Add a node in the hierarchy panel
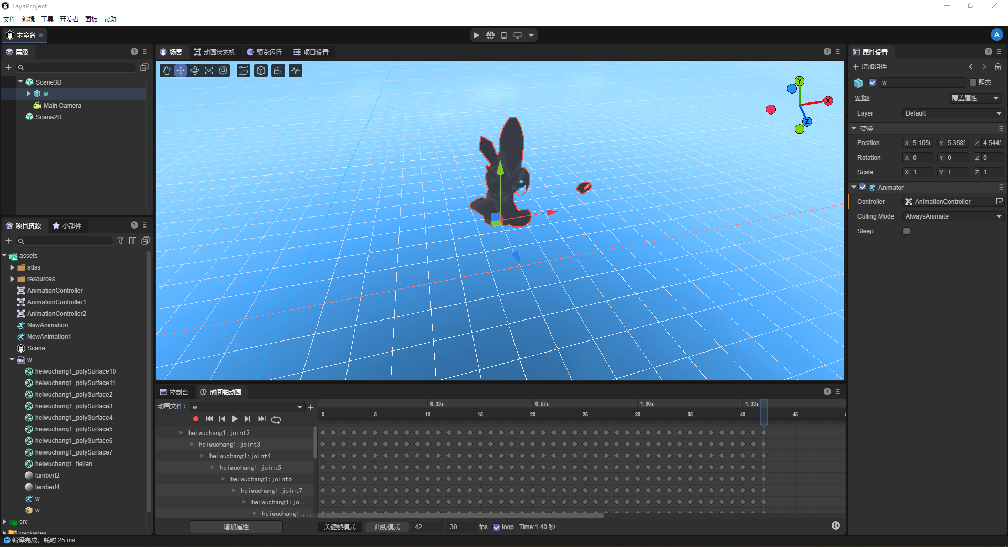 (8, 67)
